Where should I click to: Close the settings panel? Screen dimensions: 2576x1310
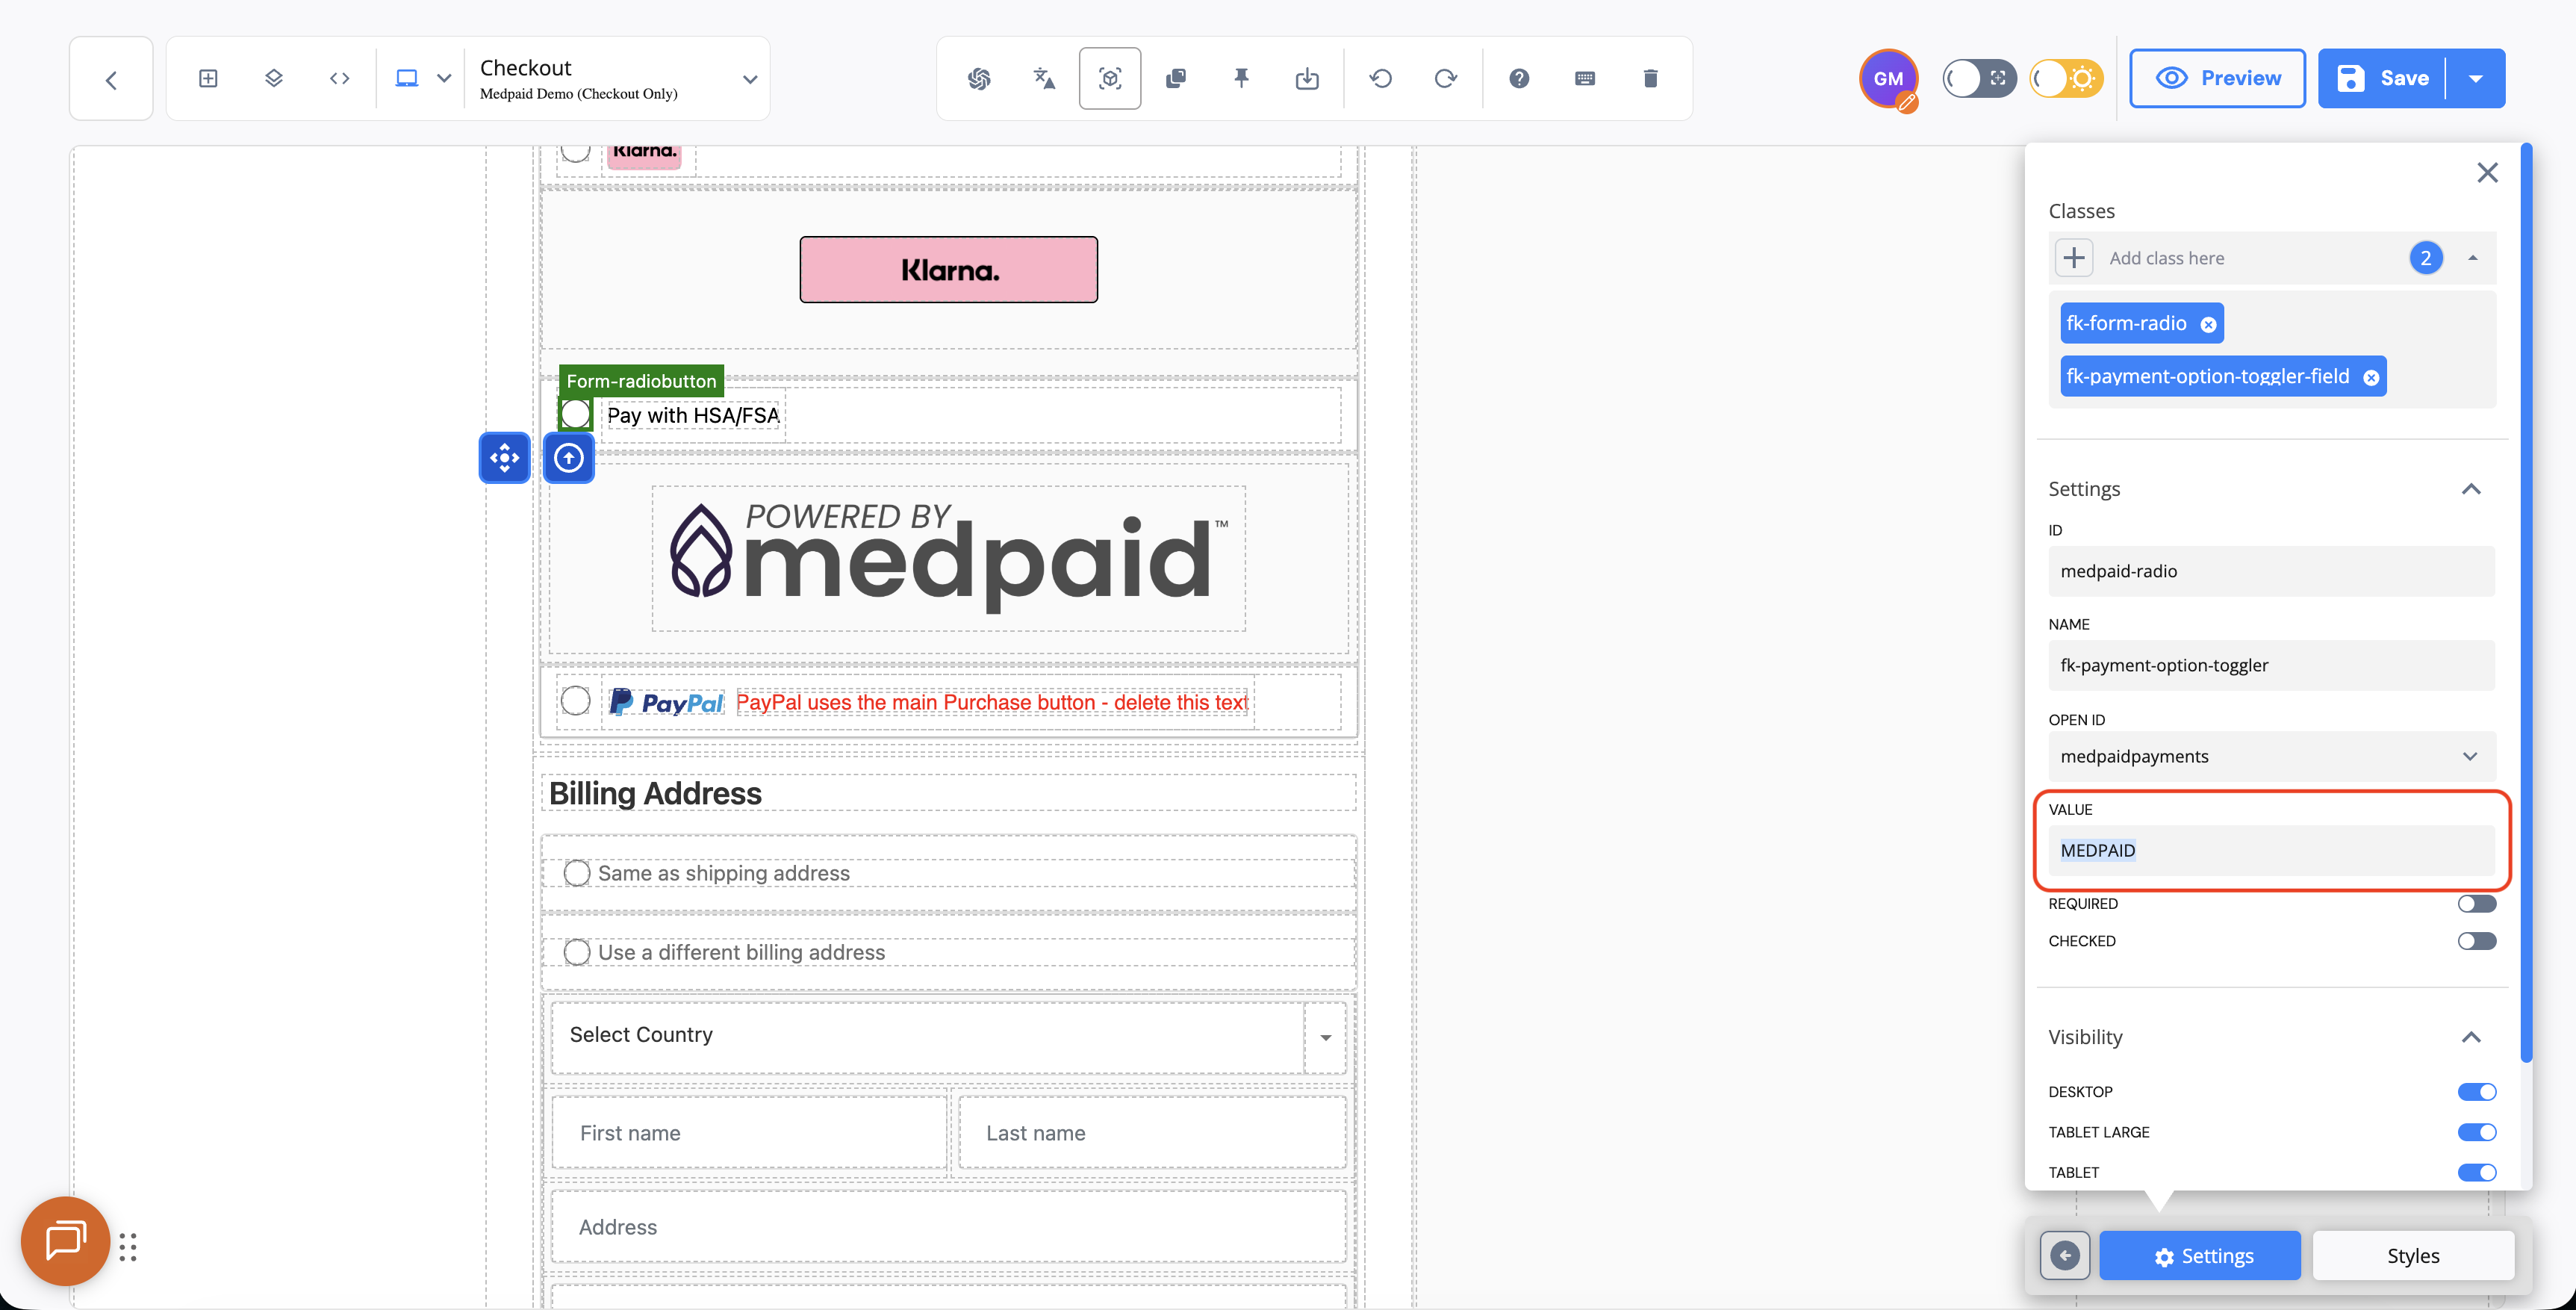(2487, 173)
